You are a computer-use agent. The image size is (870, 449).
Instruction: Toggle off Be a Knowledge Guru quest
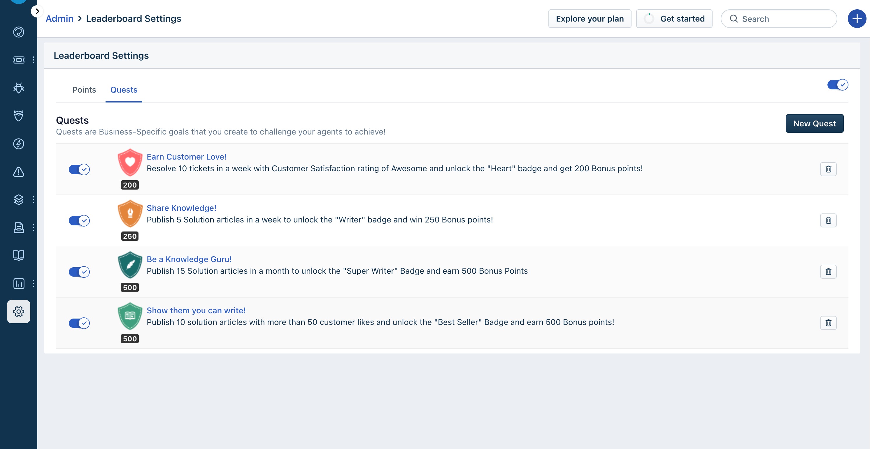point(79,272)
